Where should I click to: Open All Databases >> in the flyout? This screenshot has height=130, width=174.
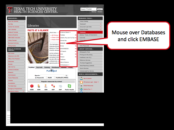click(65, 65)
